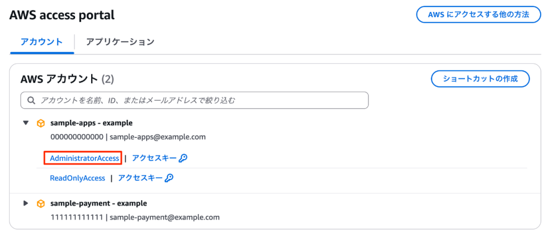Expand the sample-payment account entry
The height and width of the screenshot is (238, 546).
coord(26,203)
